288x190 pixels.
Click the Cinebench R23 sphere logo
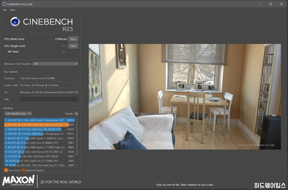point(15,22)
